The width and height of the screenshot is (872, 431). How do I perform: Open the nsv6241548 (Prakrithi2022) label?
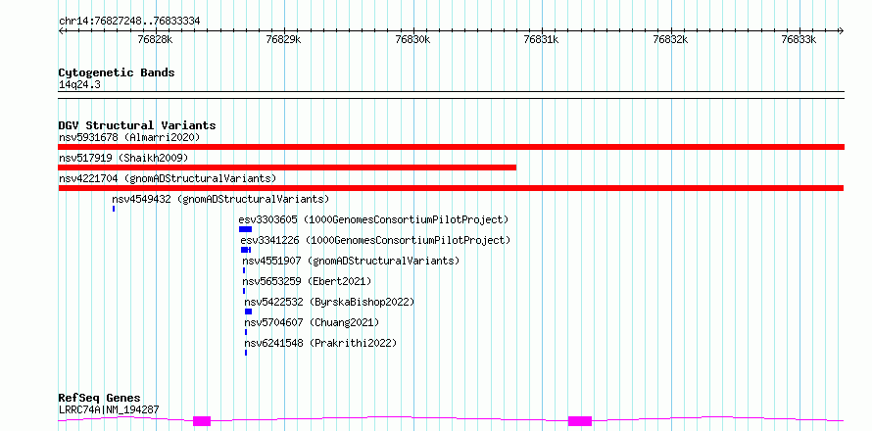pyautogui.click(x=321, y=343)
